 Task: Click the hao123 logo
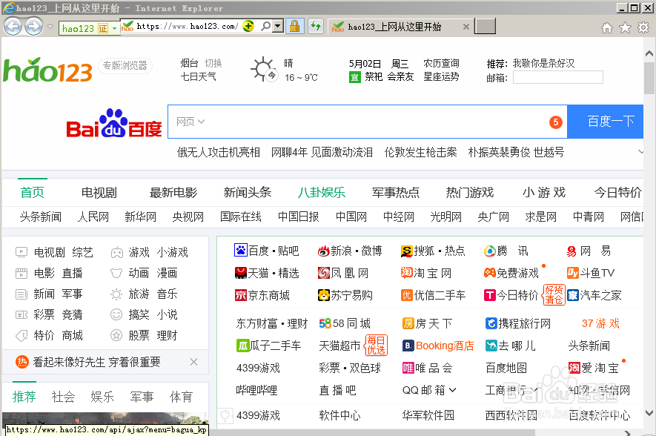[x=47, y=70]
